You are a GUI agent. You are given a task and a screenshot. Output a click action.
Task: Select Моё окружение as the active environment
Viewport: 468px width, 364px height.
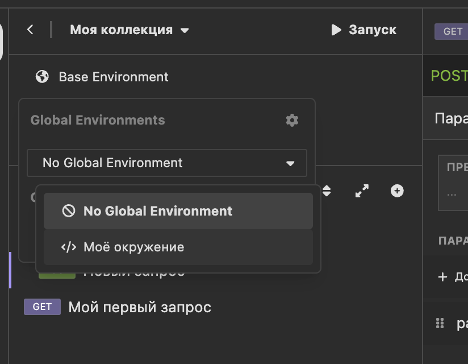[x=133, y=247]
